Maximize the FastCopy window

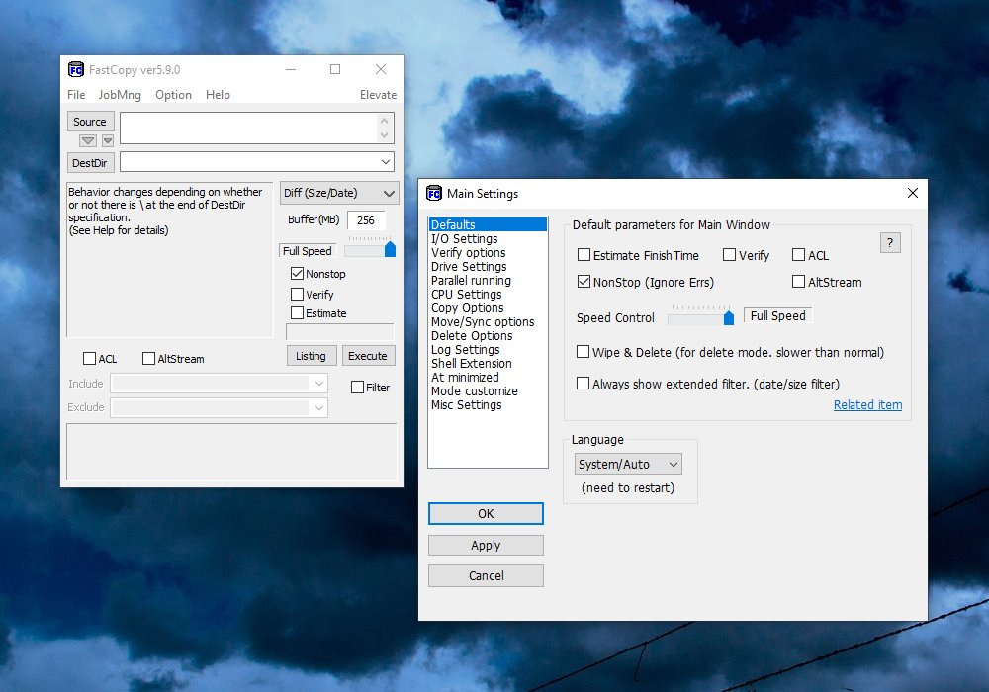(x=335, y=69)
